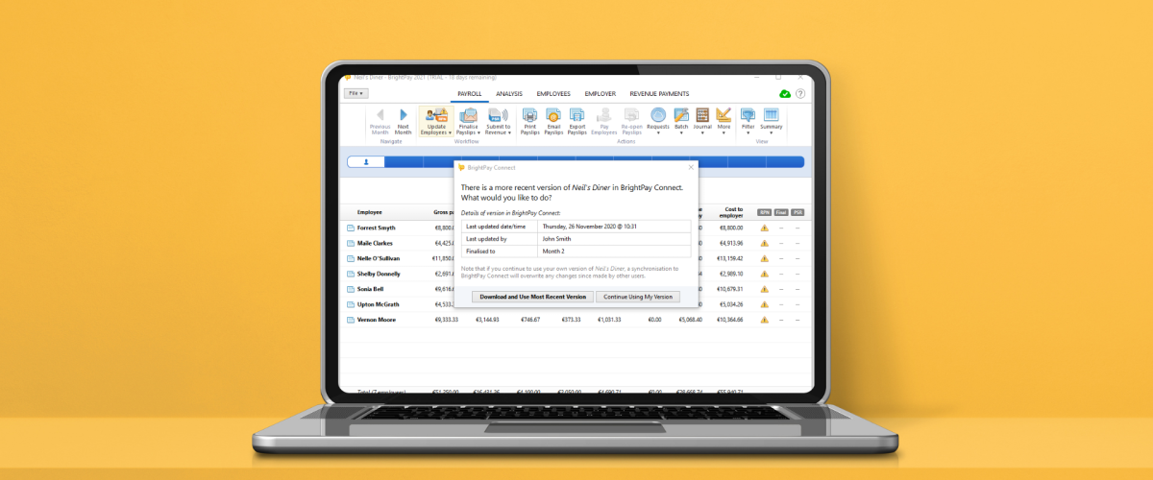1153x480 pixels.
Task: Click the green cloud sync icon
Action: pyautogui.click(x=785, y=94)
